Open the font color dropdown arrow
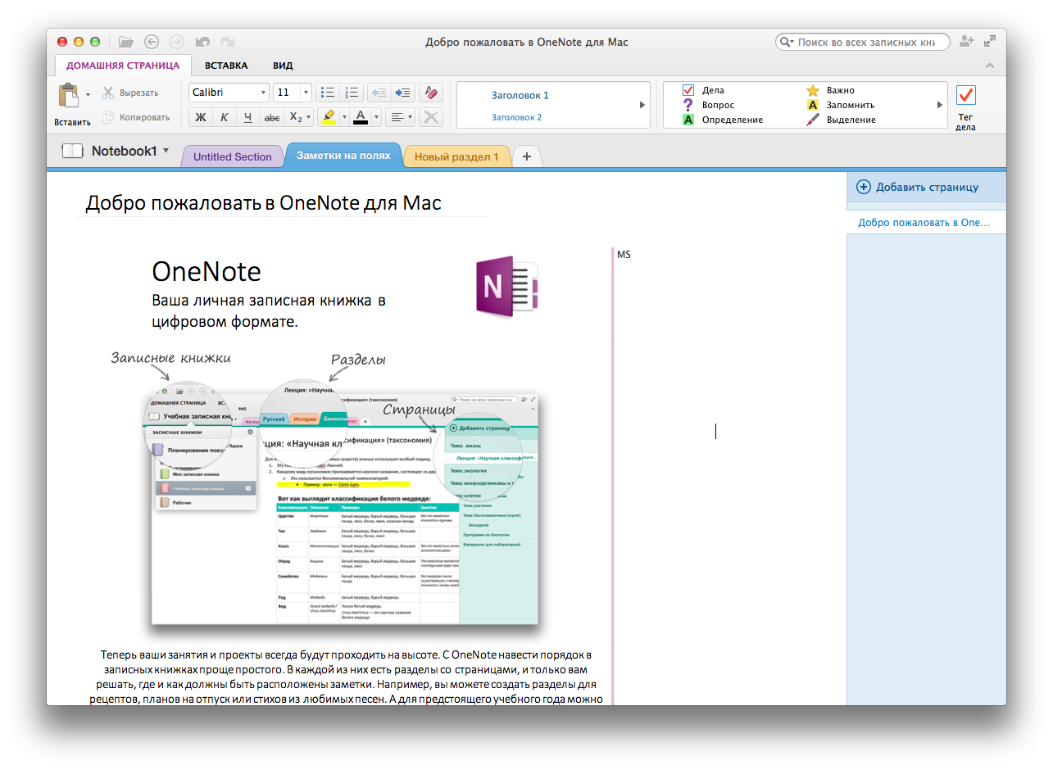 pyautogui.click(x=376, y=117)
